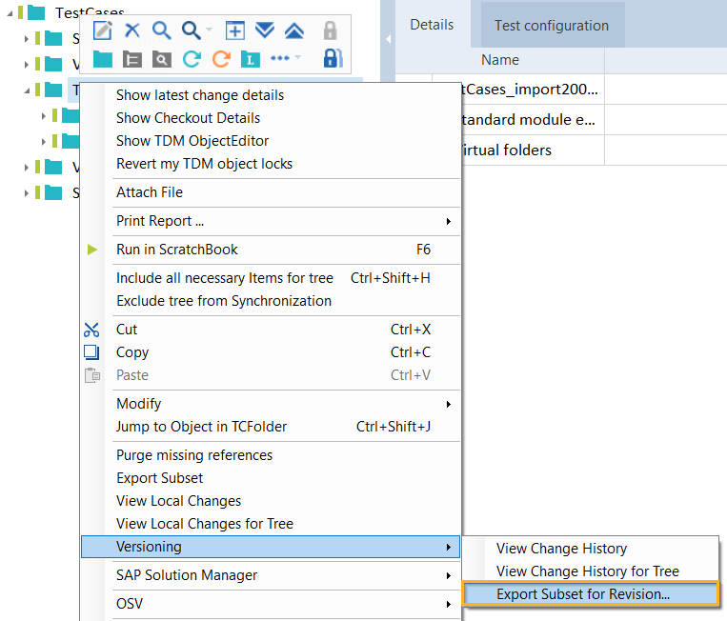Viewport: 727px width, 621px height.
Task: Click the collapse-all double up chevron icon
Action: tap(294, 30)
